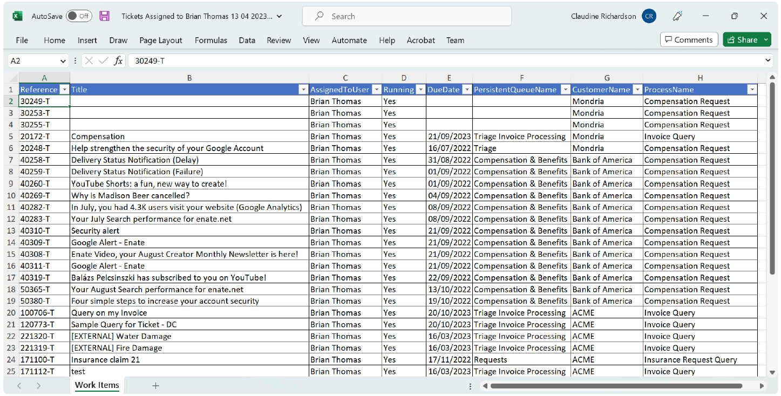
Task: Click the pen and sparkle Coming Soon icon
Action: click(x=678, y=16)
